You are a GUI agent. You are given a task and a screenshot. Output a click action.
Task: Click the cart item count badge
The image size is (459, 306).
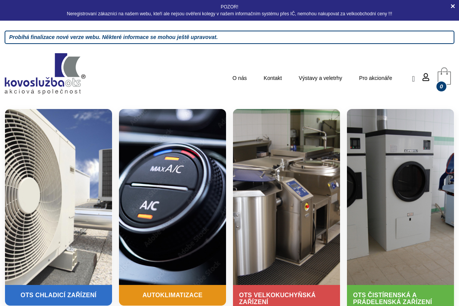coord(441,86)
